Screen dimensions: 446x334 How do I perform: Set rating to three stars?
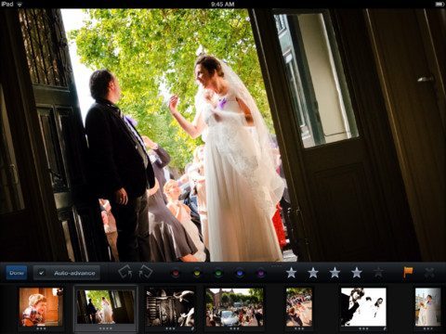tap(334, 273)
